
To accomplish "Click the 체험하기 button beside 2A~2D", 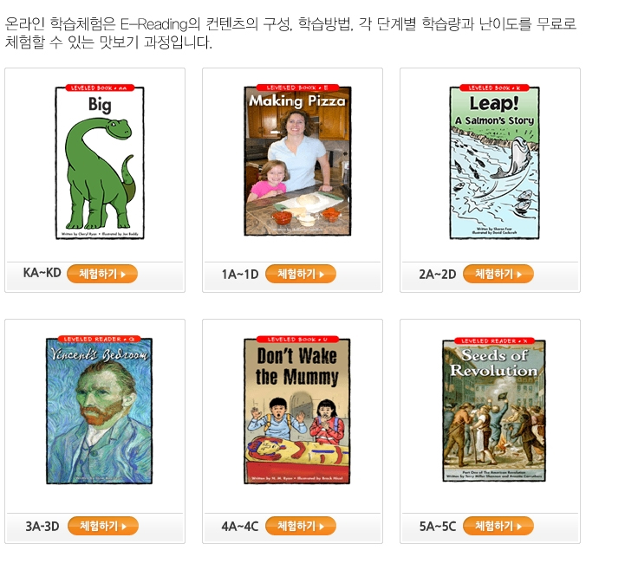I will tap(498, 274).
